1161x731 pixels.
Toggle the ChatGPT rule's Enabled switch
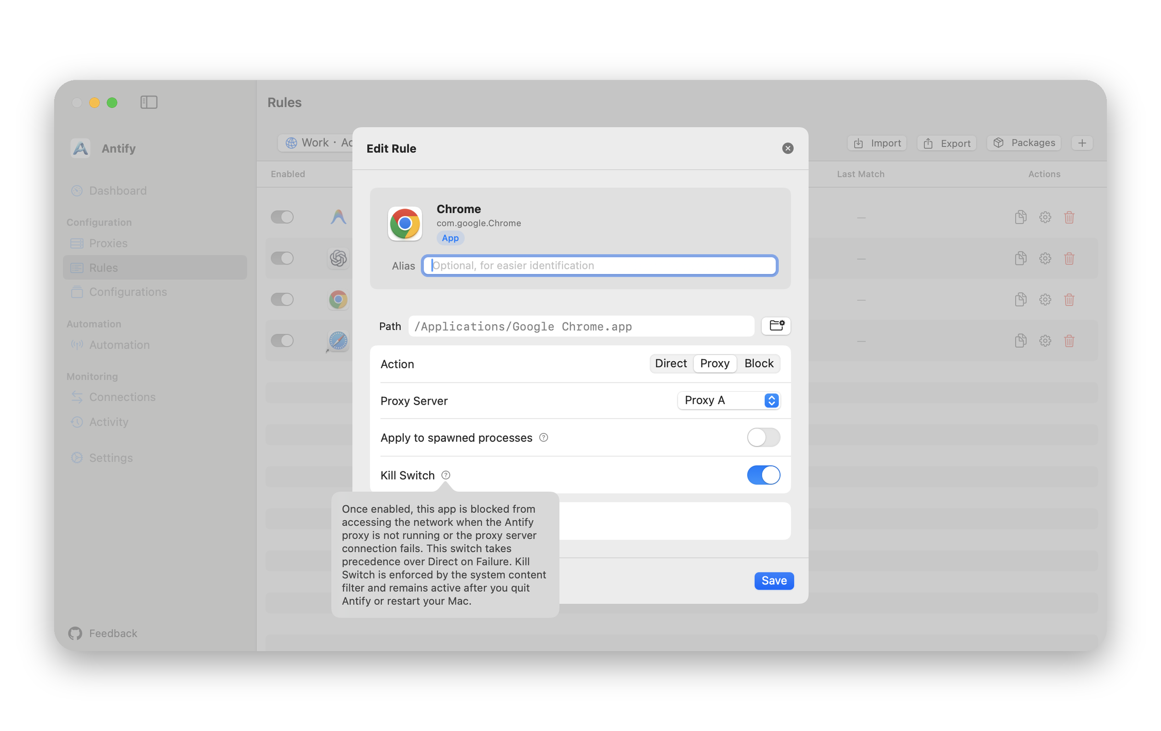click(282, 258)
